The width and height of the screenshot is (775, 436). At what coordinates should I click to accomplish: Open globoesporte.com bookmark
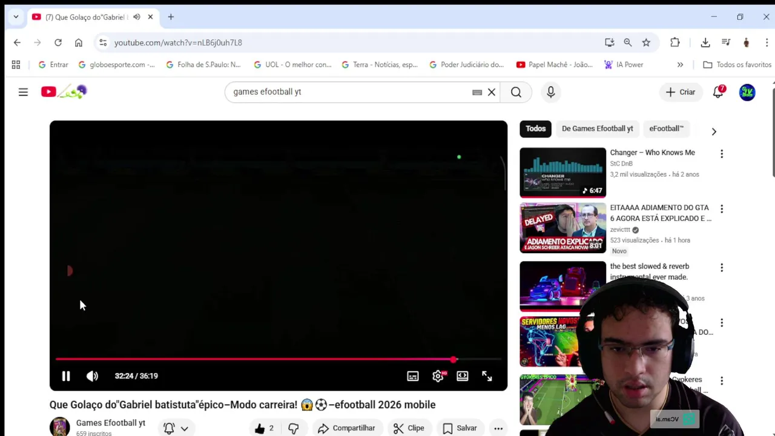point(116,65)
